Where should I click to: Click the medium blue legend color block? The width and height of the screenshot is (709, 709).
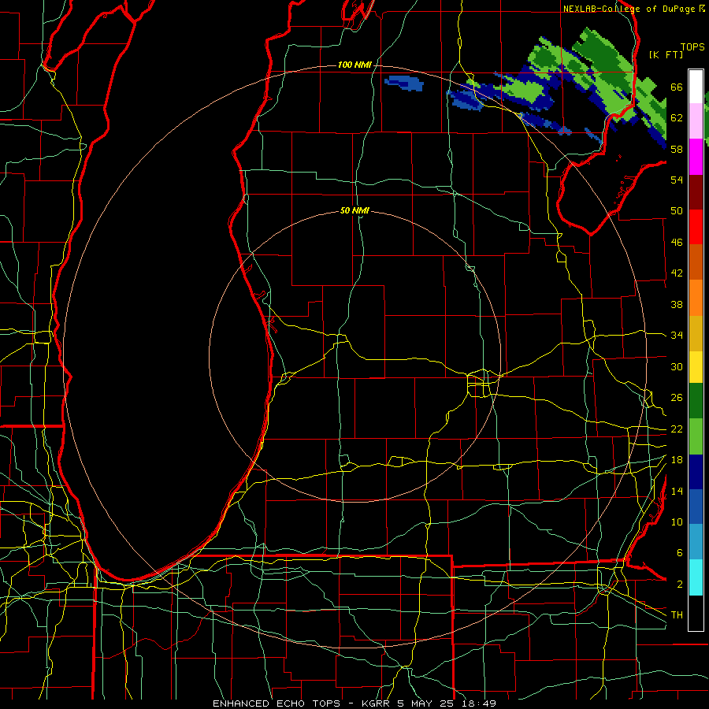696,507
